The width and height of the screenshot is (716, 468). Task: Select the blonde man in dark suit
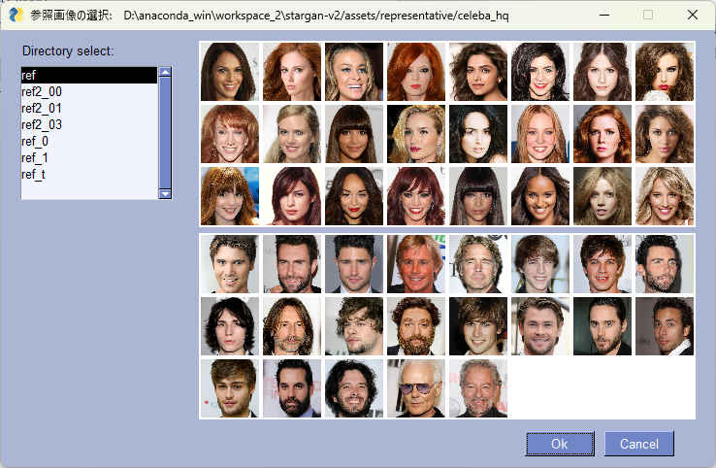(x=416, y=264)
